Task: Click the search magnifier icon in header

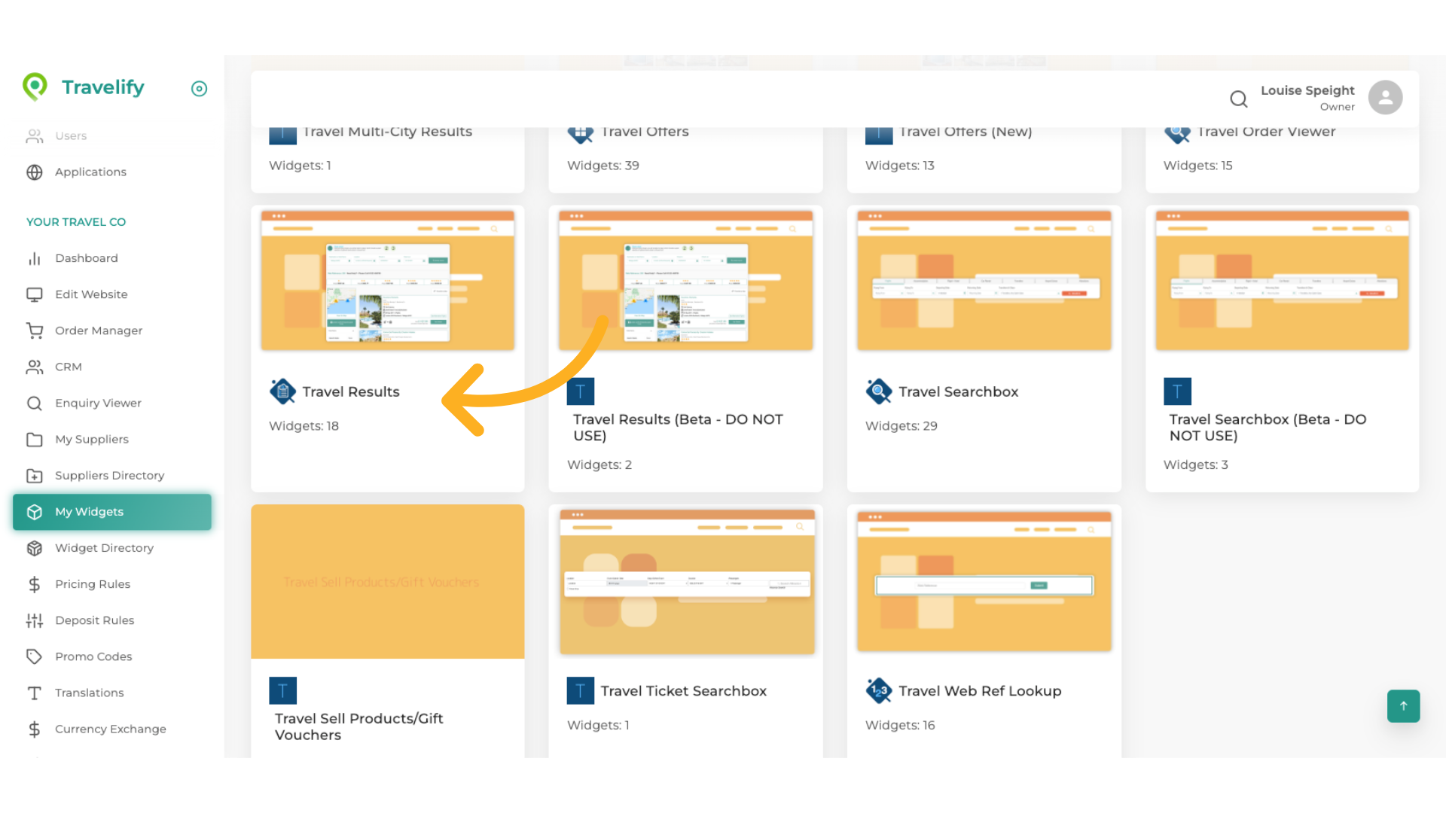Action: point(1238,99)
